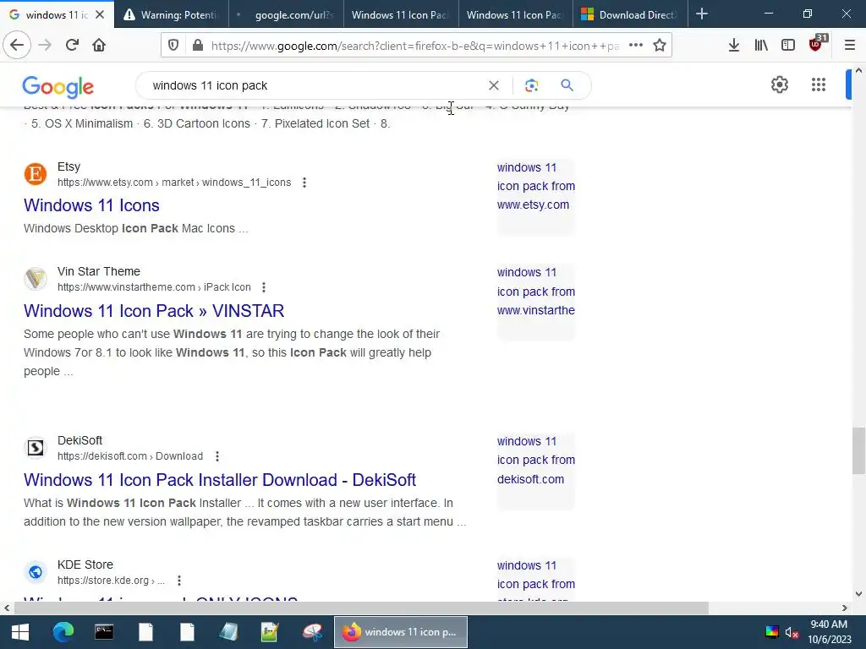Open the Downloads panel
866x649 pixels.
click(x=733, y=46)
